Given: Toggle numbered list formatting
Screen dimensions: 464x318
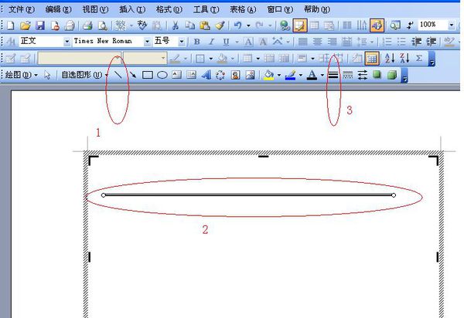Looking at the screenshot, I should [x=387, y=42].
